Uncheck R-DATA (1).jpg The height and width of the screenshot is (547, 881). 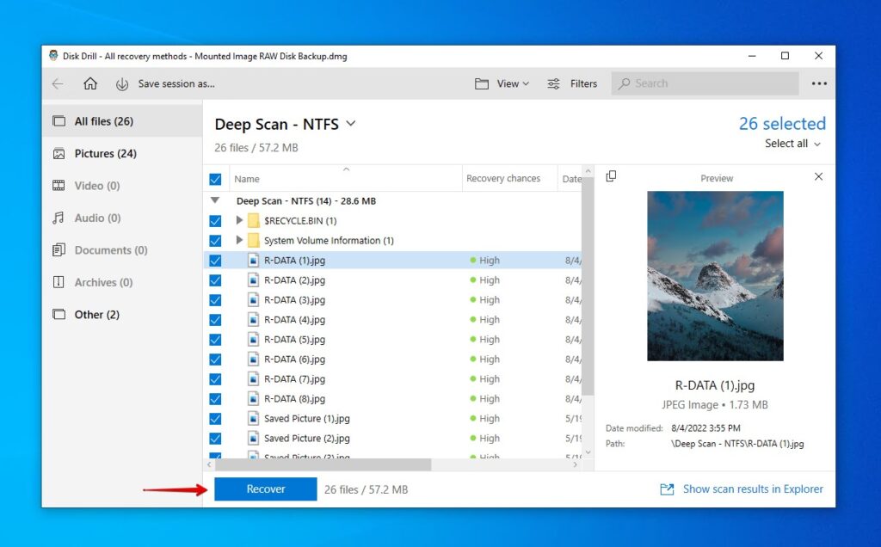click(215, 260)
